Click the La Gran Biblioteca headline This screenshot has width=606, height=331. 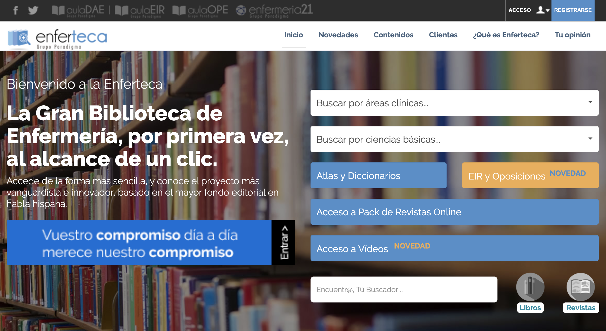coord(147,136)
